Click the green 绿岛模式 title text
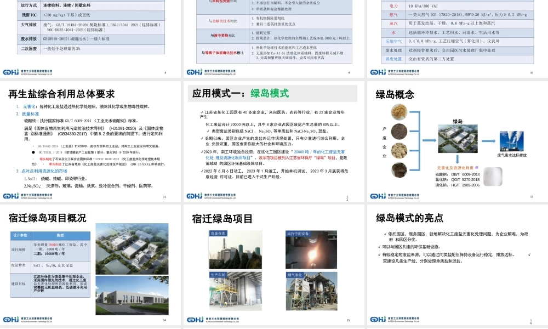Image resolution: width=548 pixels, height=329 pixels. pos(270,93)
